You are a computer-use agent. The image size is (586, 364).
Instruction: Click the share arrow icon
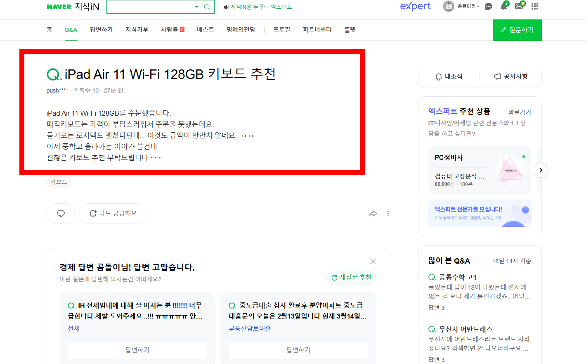point(373,214)
